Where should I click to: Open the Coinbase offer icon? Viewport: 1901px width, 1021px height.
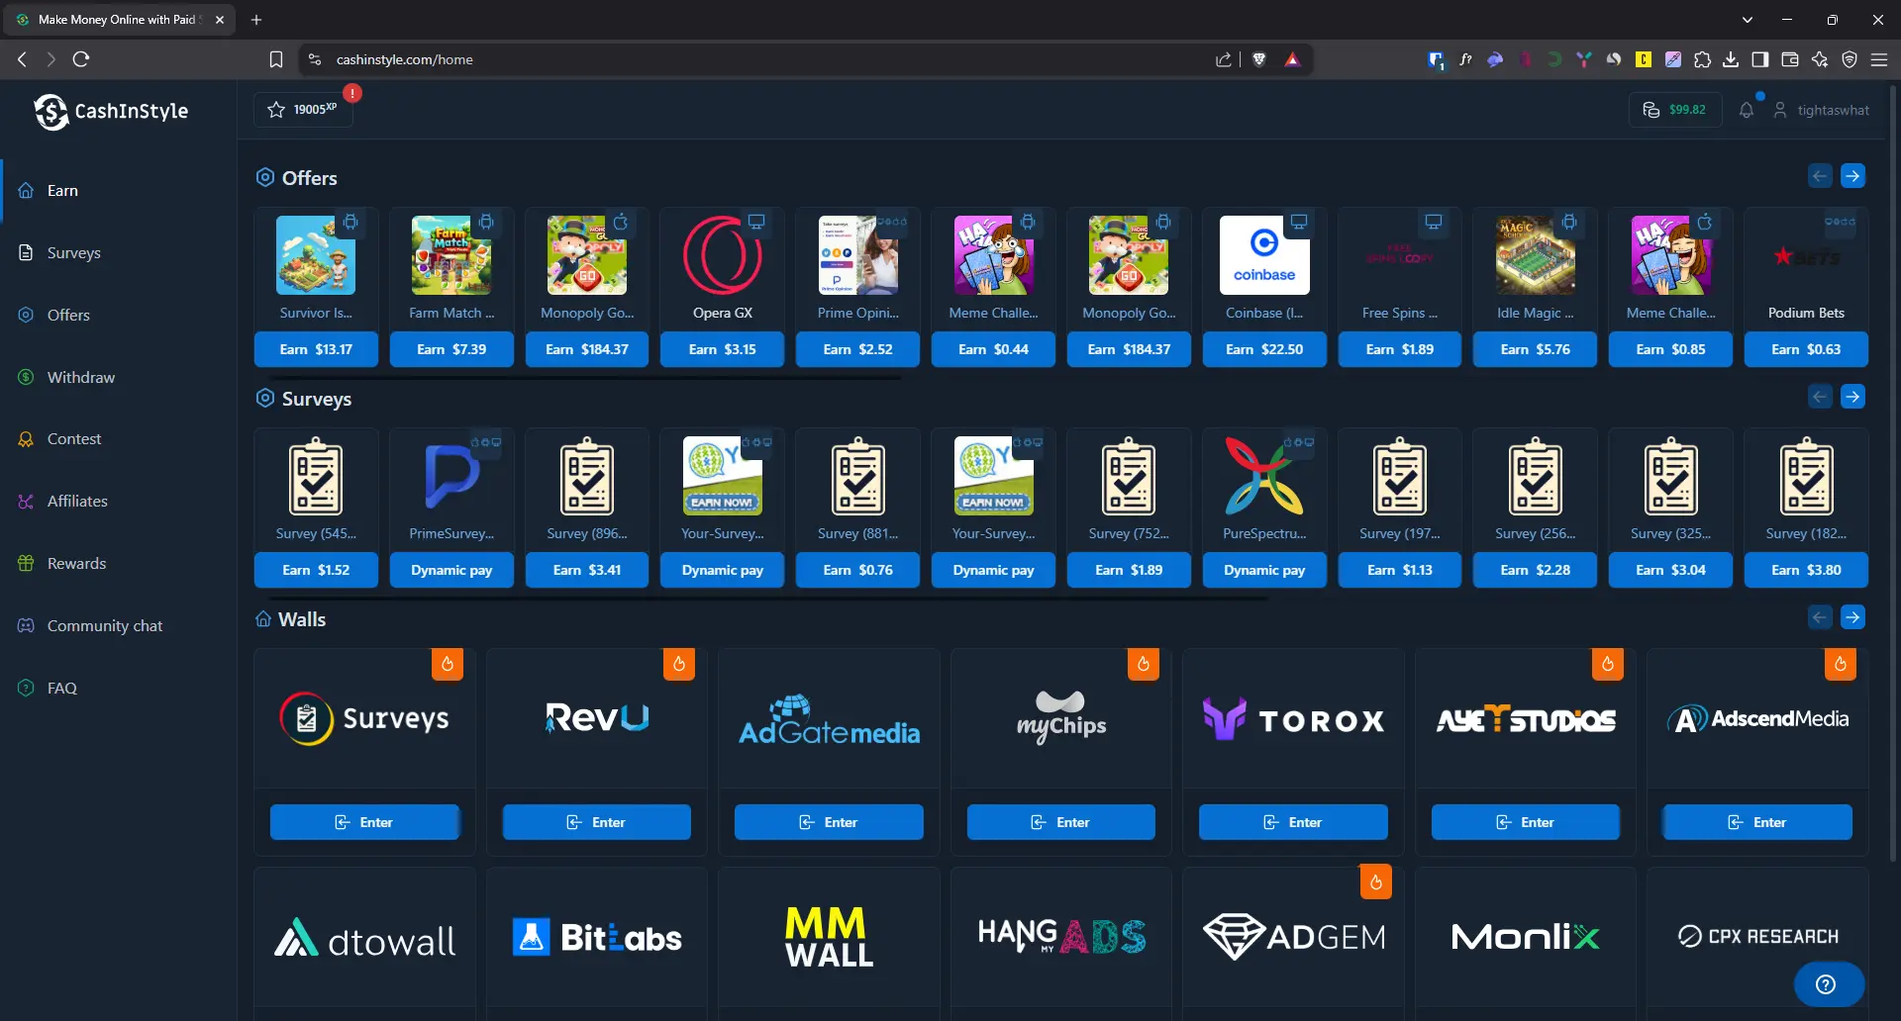tap(1264, 255)
